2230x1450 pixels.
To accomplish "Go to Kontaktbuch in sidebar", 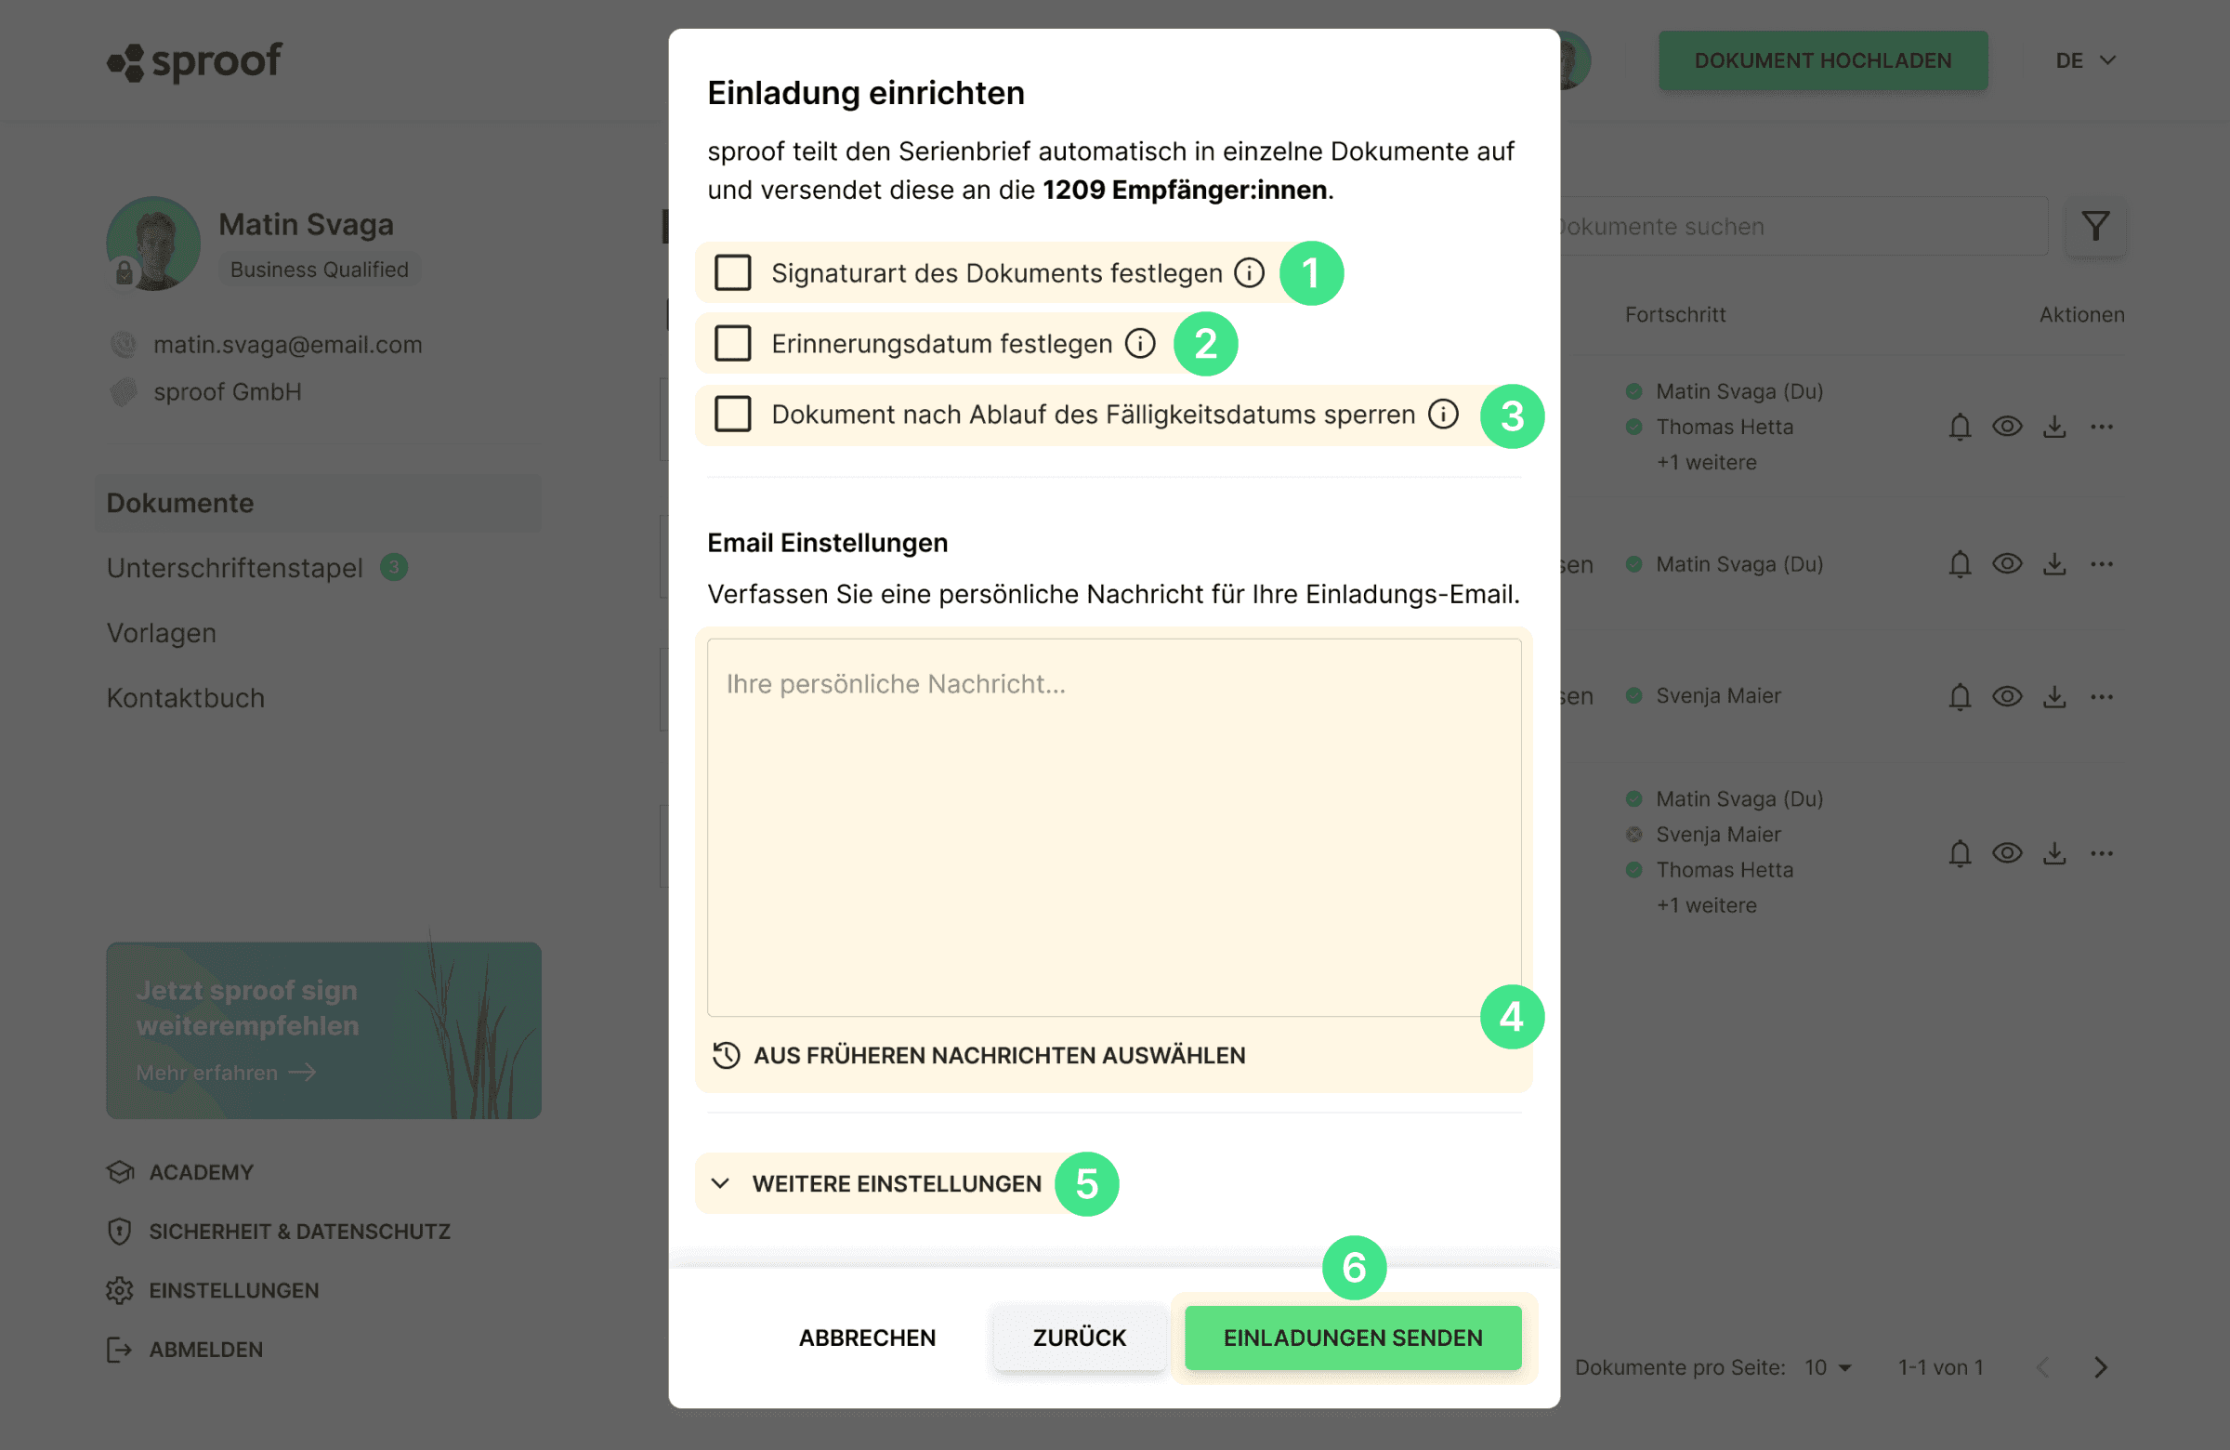I will click(186, 697).
